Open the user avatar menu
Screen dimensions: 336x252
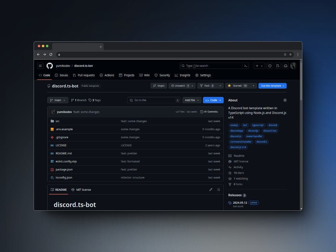point(293,66)
